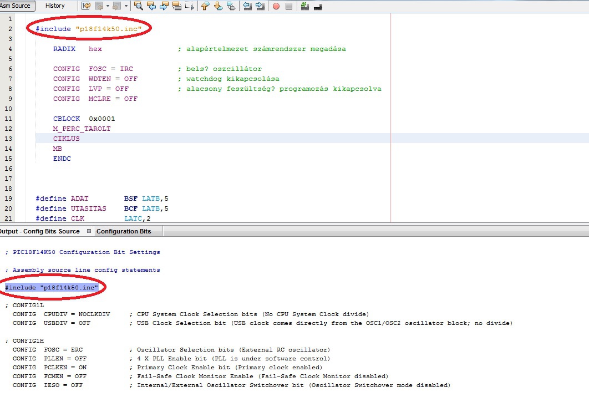The width and height of the screenshot is (589, 397).
Task: Click the Forward navigation icon
Action: [x=117, y=6]
